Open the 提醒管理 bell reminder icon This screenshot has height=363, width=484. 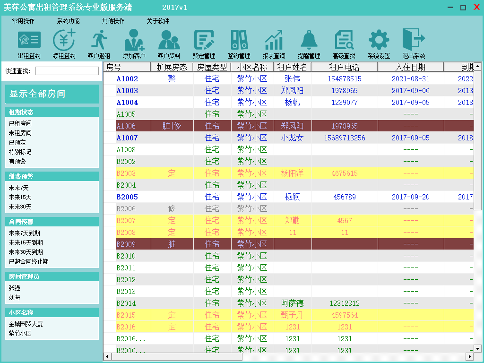tap(309, 41)
